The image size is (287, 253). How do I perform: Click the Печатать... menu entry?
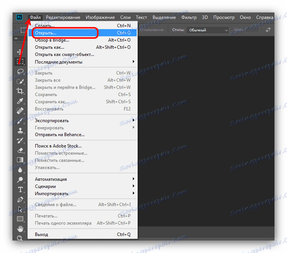pyautogui.click(x=83, y=216)
